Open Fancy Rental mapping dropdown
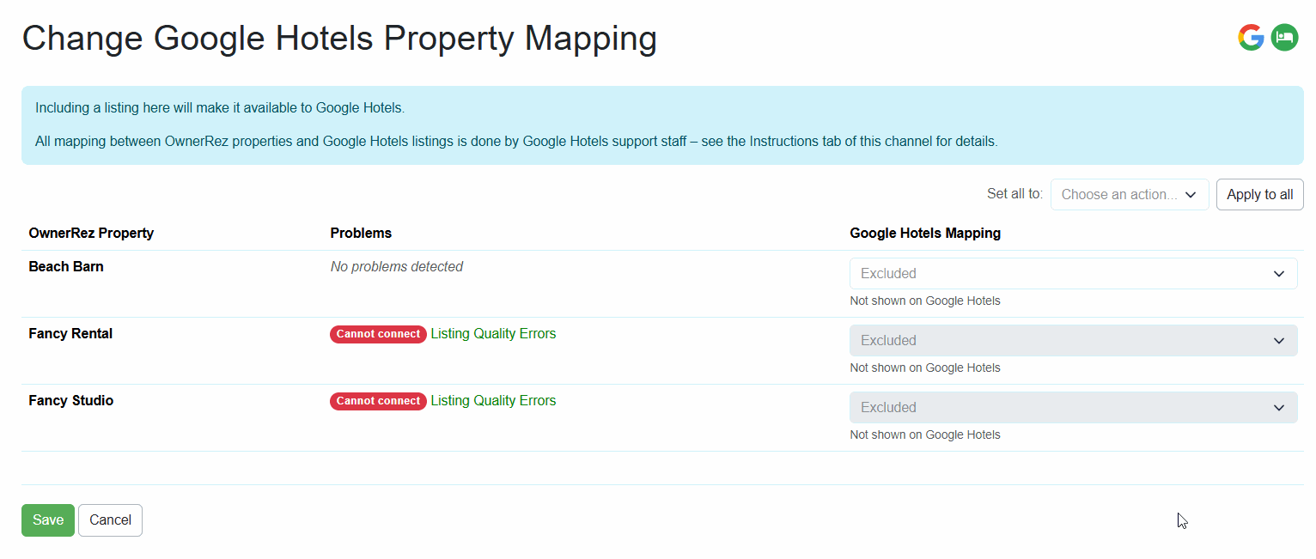The width and height of the screenshot is (1316, 559). click(1073, 340)
